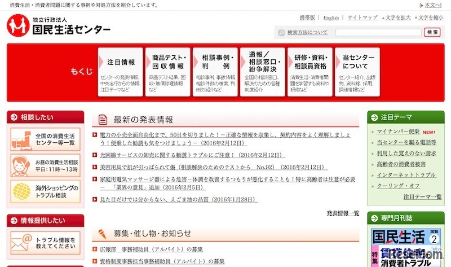Open the 注目情報 menu tile
This screenshot has height=267, width=451.
(x=120, y=72)
